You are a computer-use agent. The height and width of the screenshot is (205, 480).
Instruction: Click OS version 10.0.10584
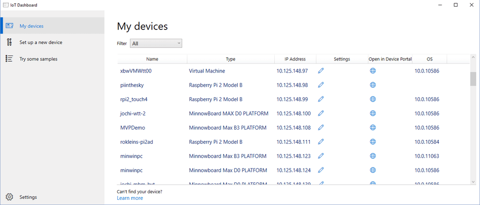[x=427, y=142]
